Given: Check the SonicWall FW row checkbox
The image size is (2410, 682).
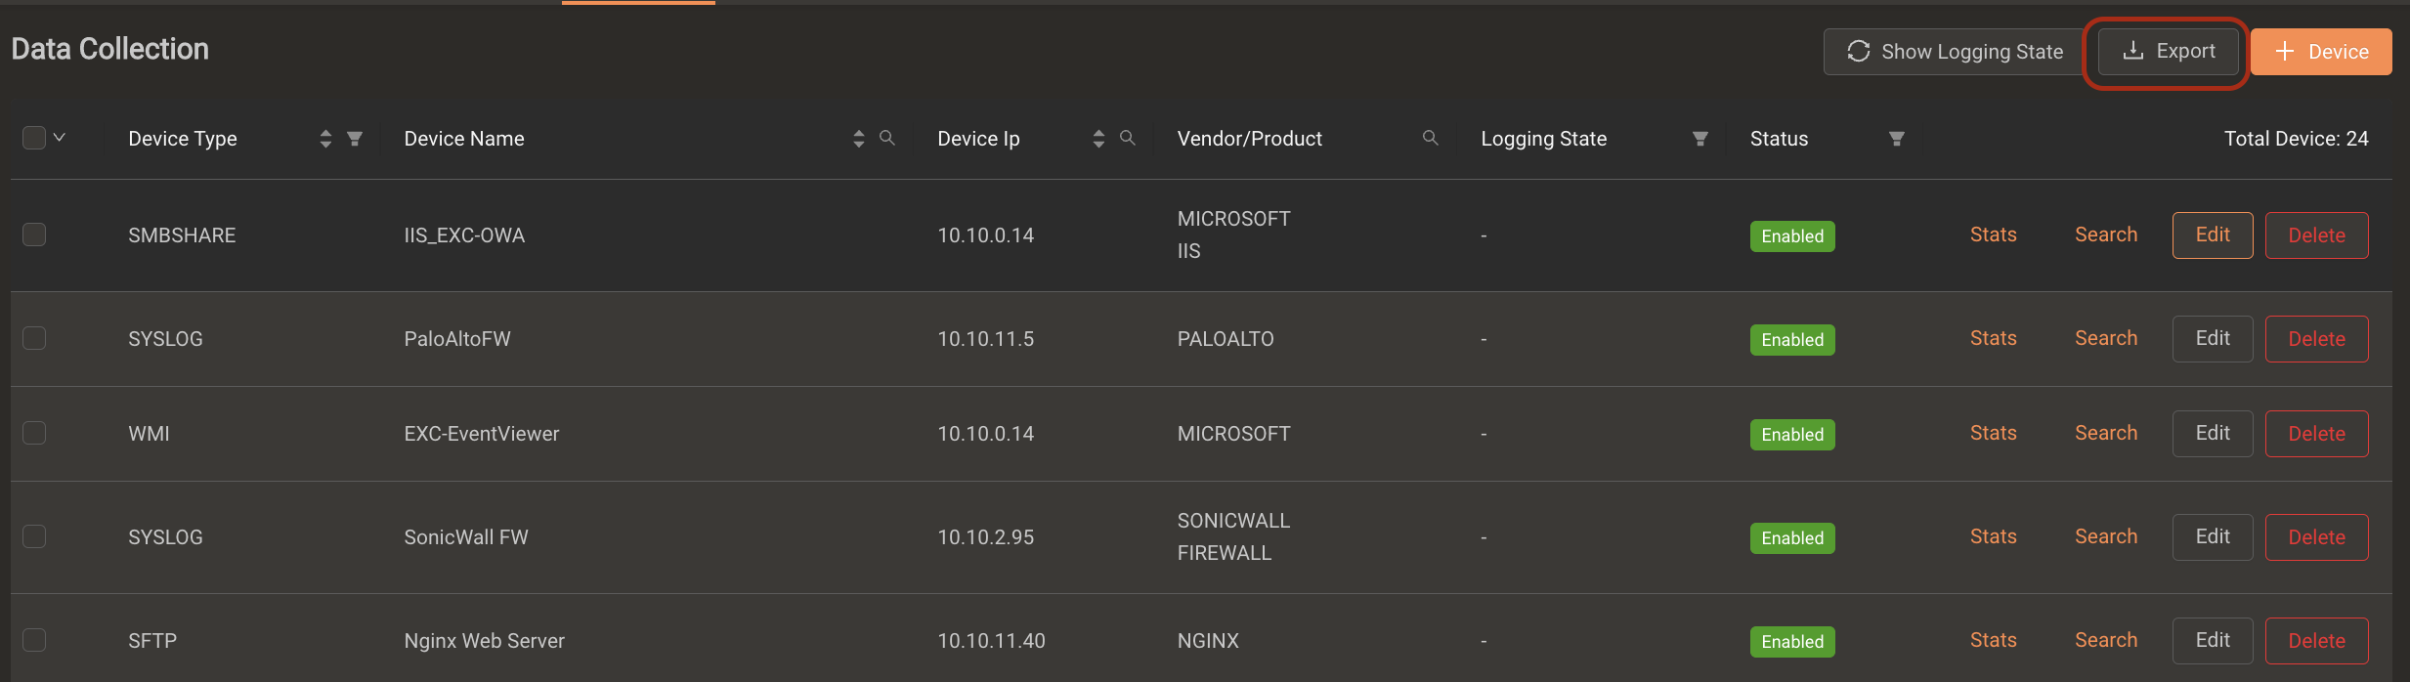Looking at the screenshot, I should coord(34,536).
